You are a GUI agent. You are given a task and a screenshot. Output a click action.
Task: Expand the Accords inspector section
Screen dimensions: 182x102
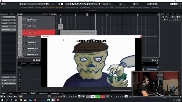point(9,23)
